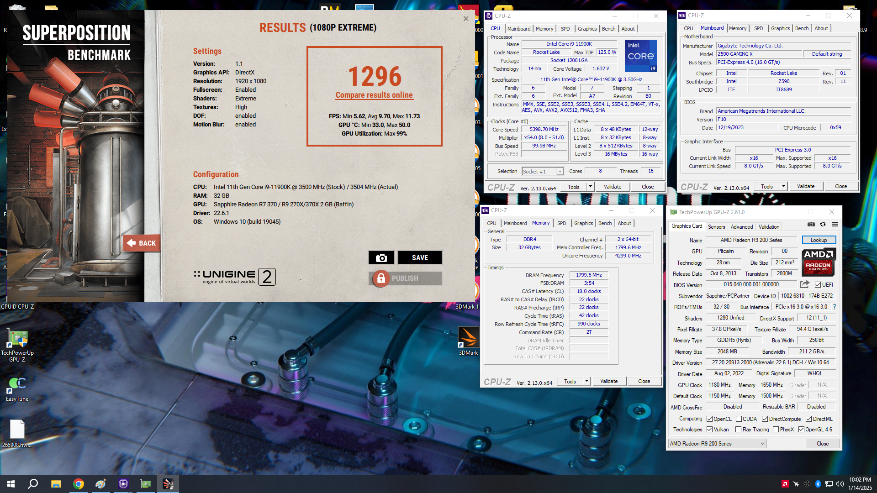The width and height of the screenshot is (877, 493).
Task: Click the Intel Core i9 logo in CPU-Z
Action: click(641, 56)
